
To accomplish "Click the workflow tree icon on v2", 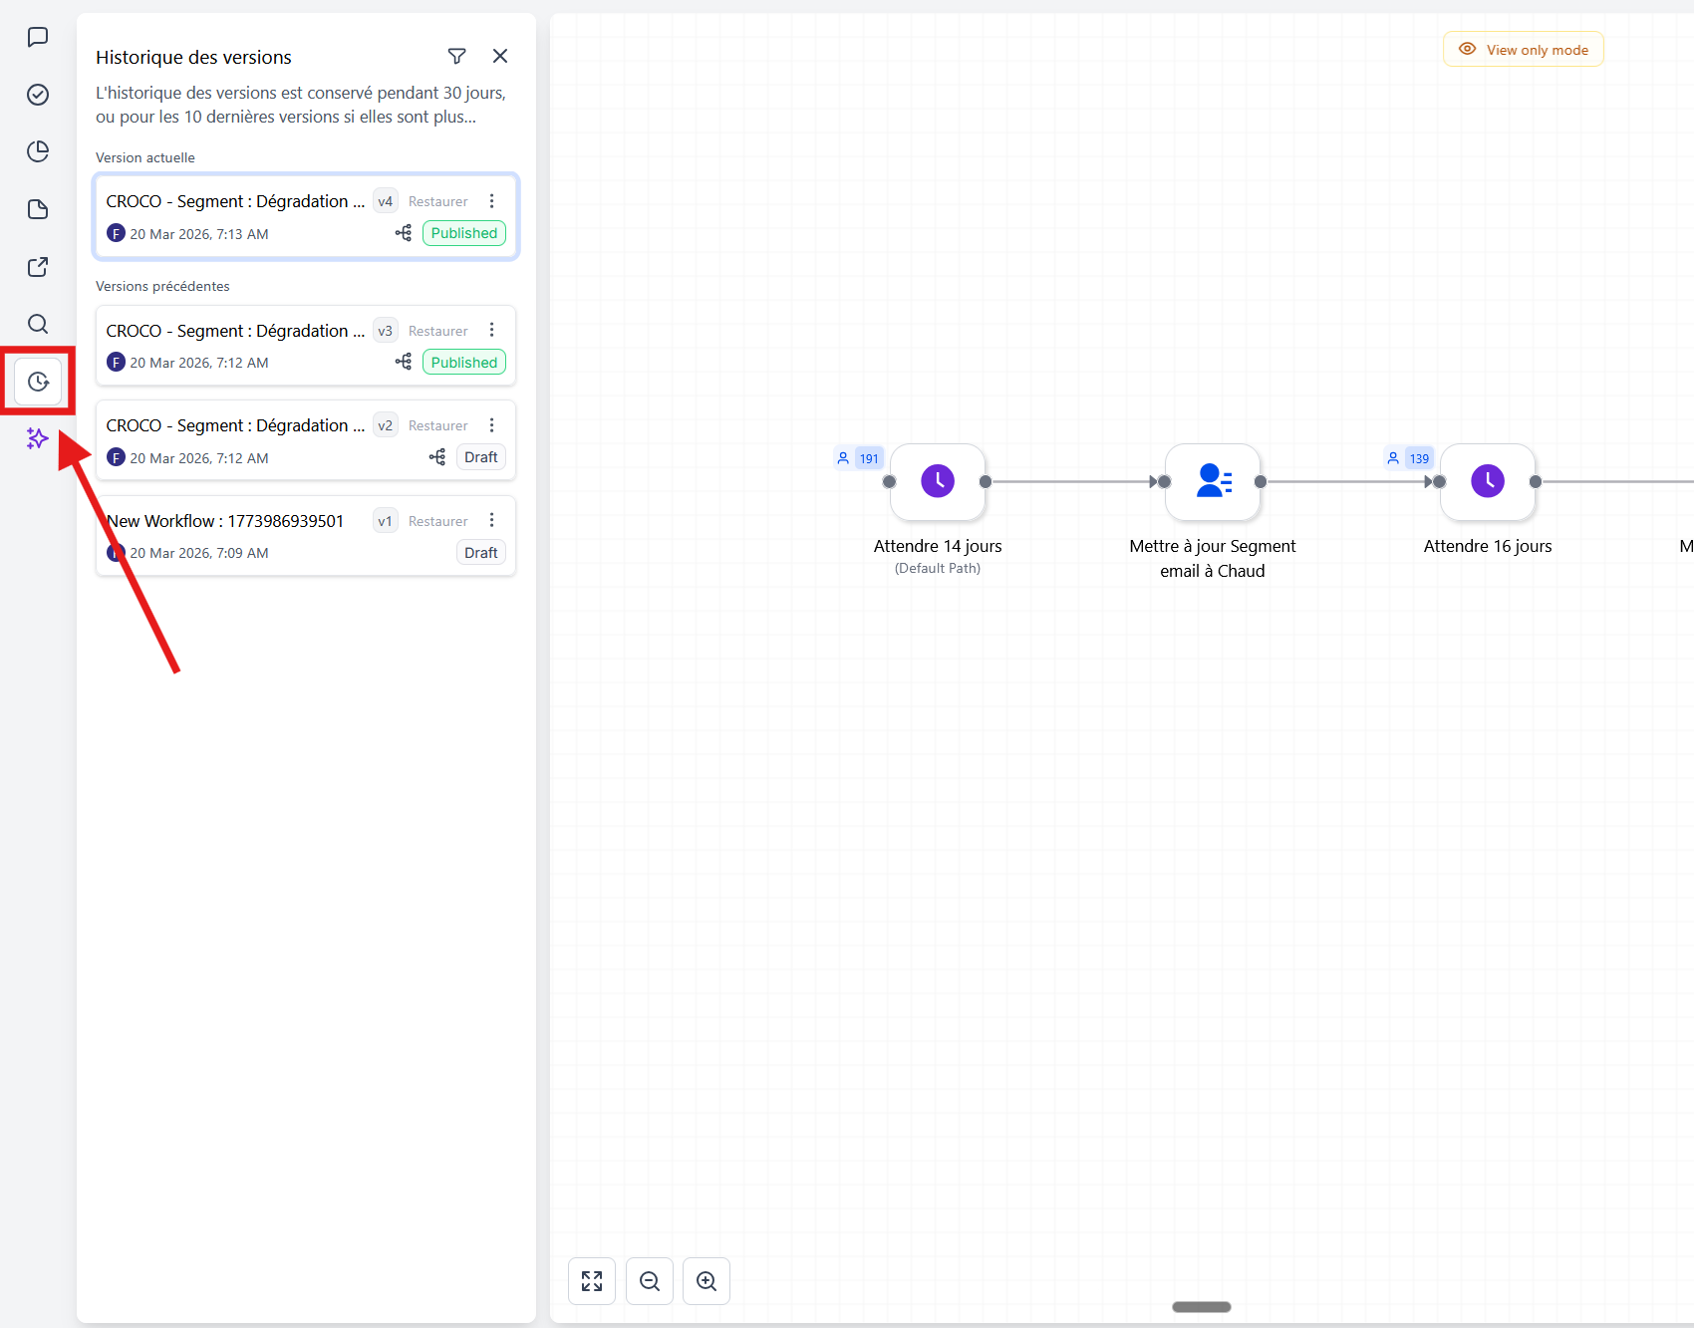I will [x=437, y=457].
